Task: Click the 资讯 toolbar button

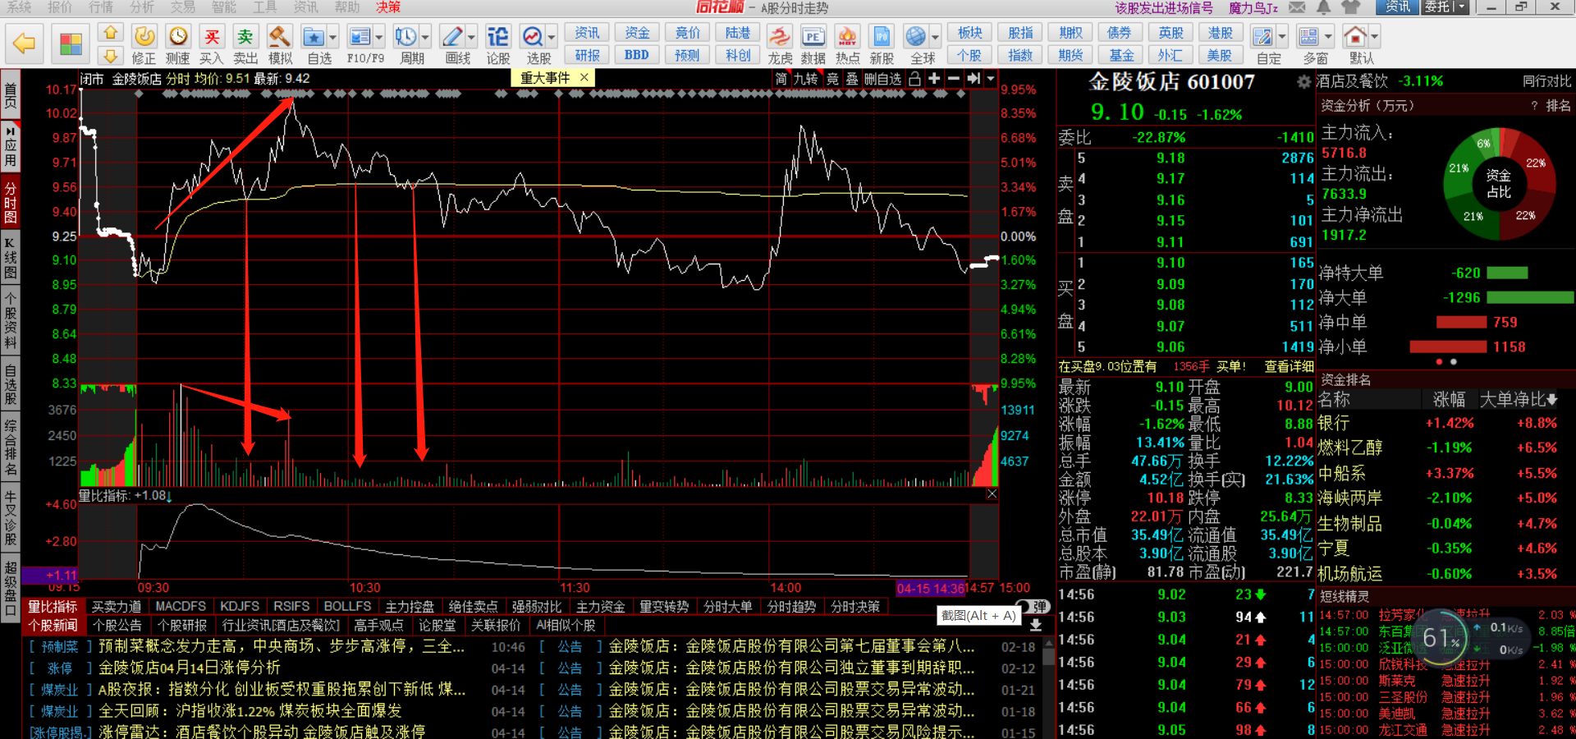Action: point(587,33)
